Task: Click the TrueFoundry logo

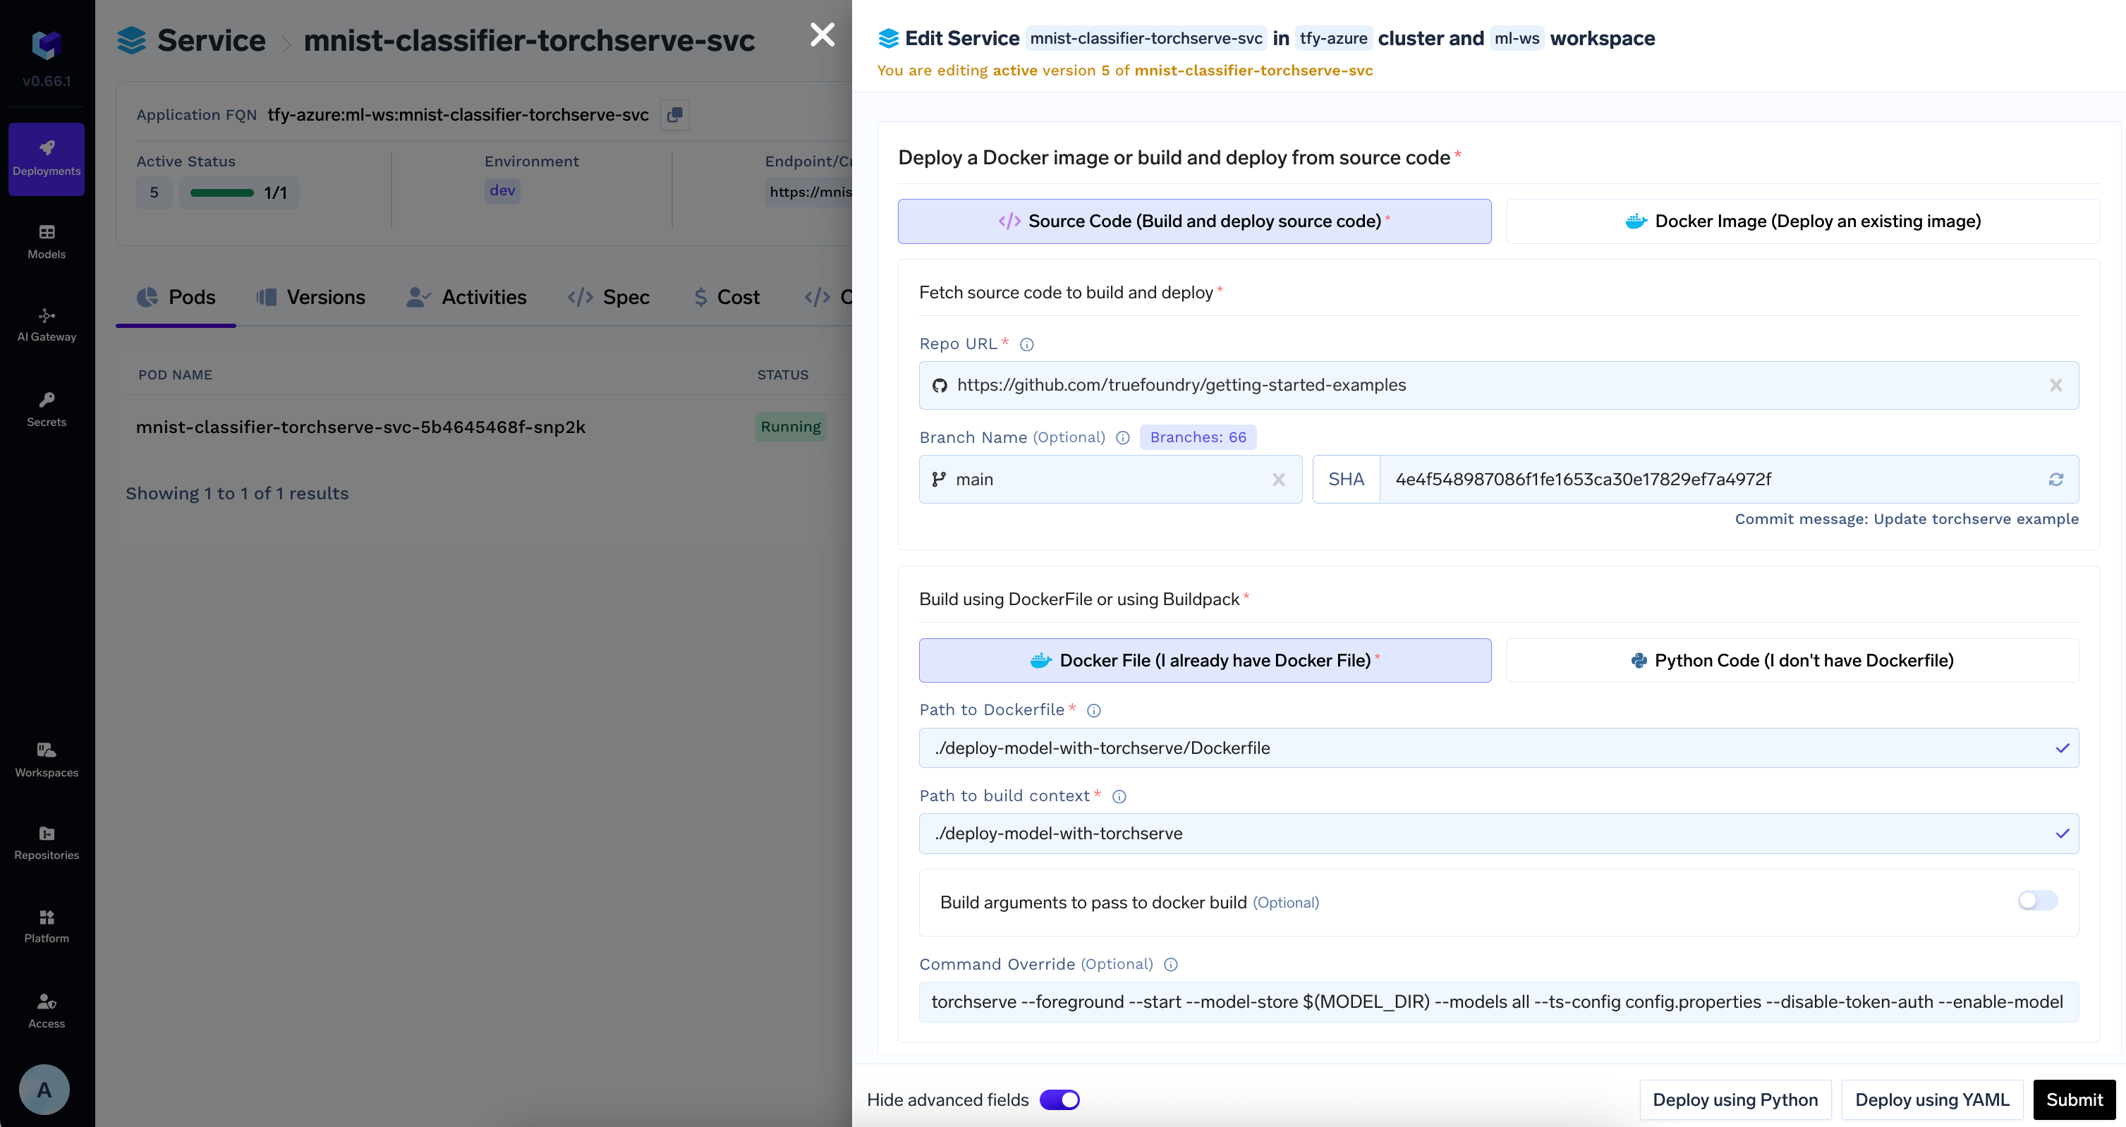Action: click(x=47, y=44)
